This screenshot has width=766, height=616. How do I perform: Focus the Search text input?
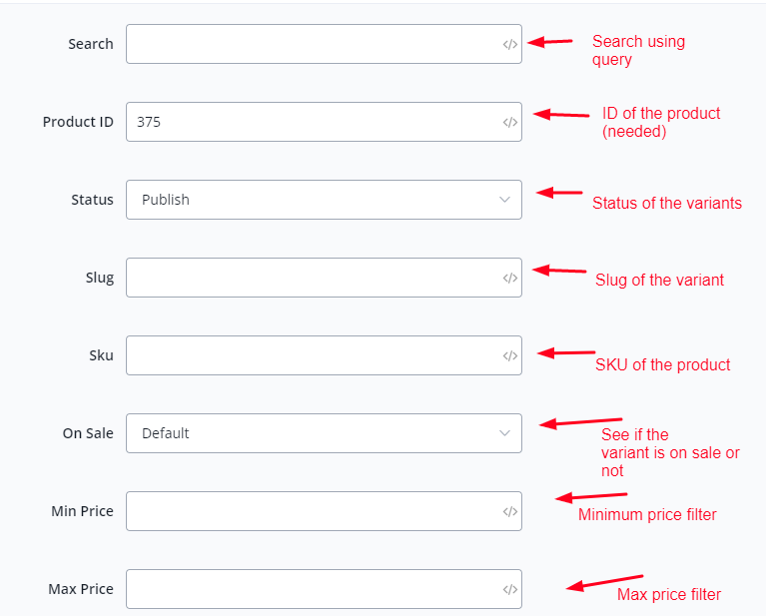(312, 44)
